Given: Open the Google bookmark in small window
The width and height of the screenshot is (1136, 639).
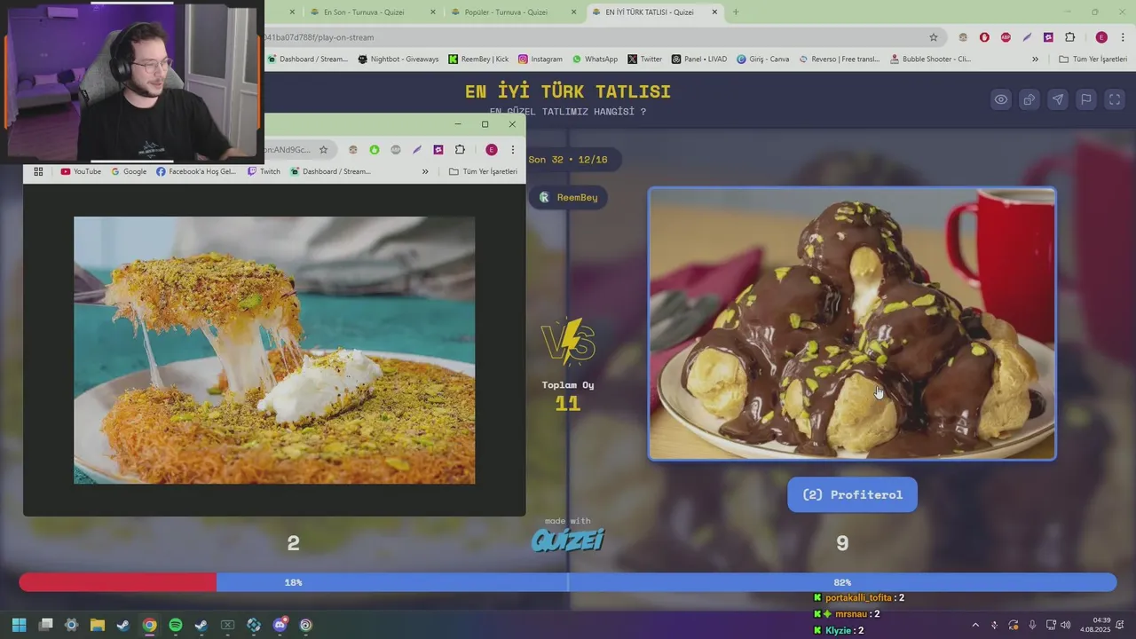Looking at the screenshot, I should click(x=129, y=171).
